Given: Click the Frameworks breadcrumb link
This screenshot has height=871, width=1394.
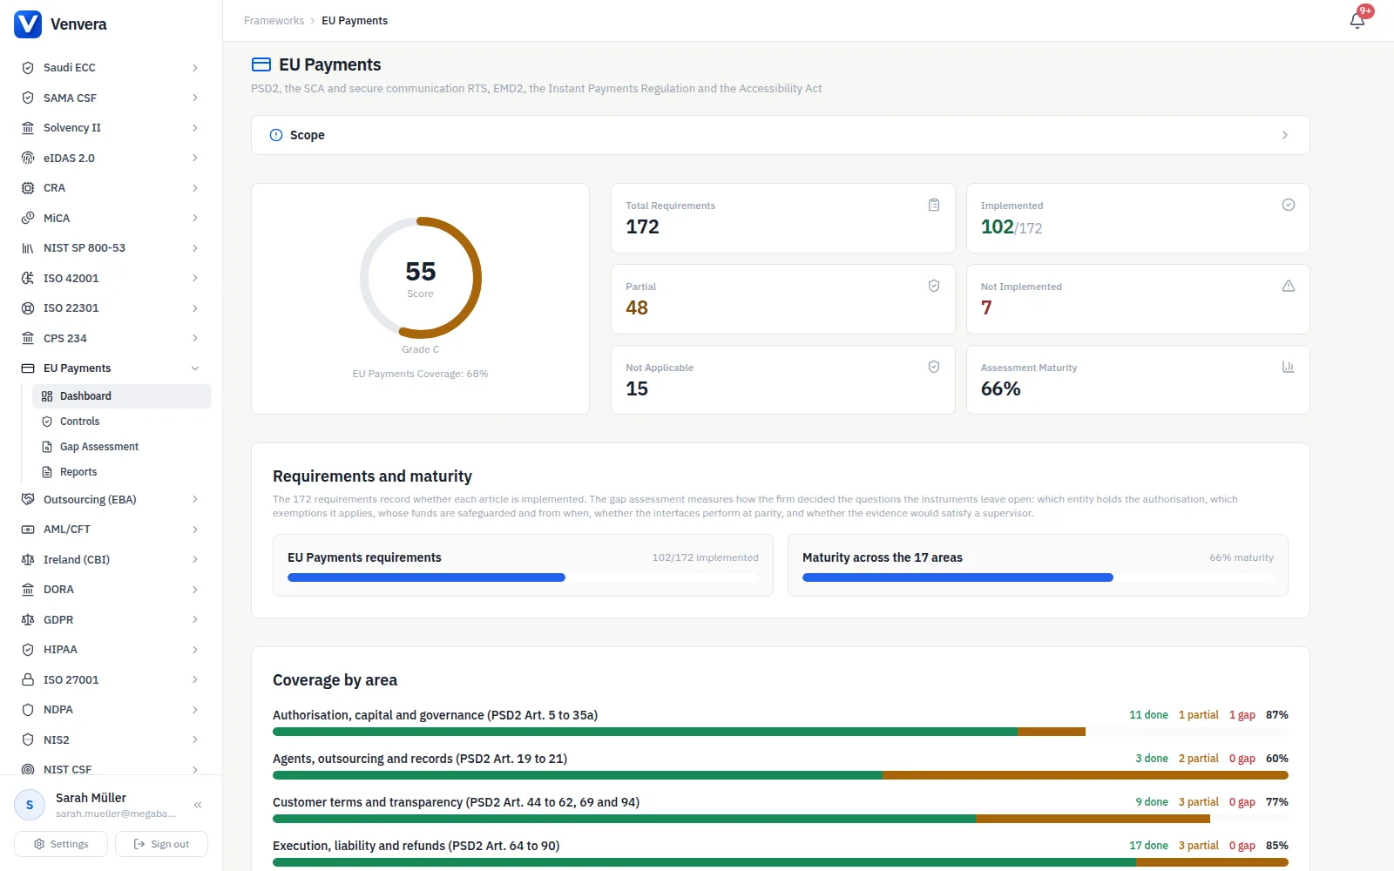Looking at the screenshot, I should 274,21.
